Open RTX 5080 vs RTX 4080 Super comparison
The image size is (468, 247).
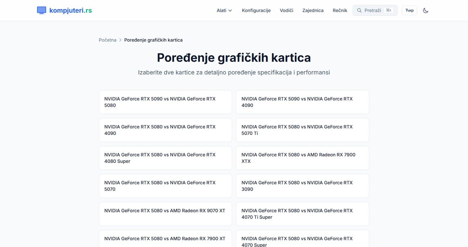(165, 158)
